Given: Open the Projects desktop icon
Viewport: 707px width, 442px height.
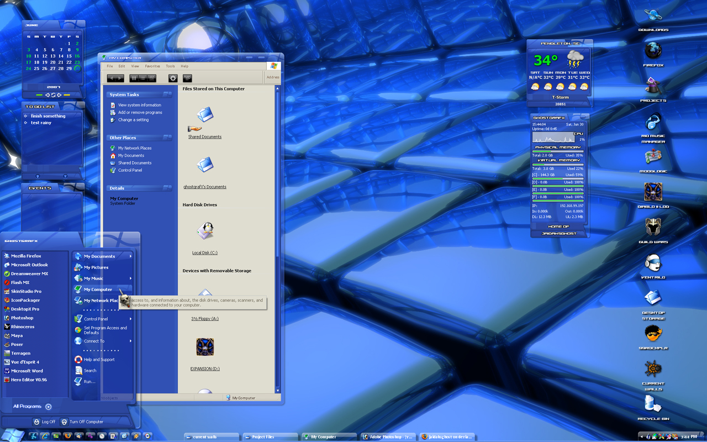Looking at the screenshot, I should click(653, 86).
